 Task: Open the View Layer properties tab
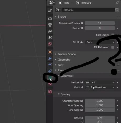50,31
